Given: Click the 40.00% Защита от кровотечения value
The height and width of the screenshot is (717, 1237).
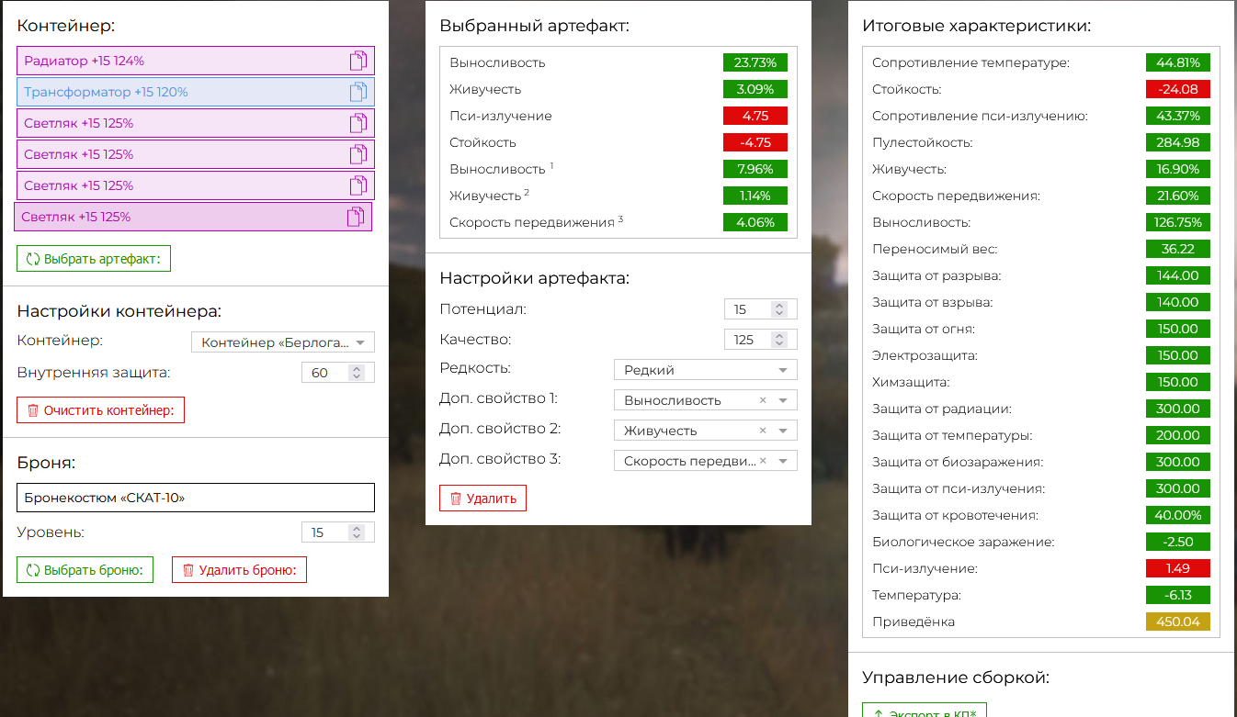Looking at the screenshot, I should pos(1178,515).
